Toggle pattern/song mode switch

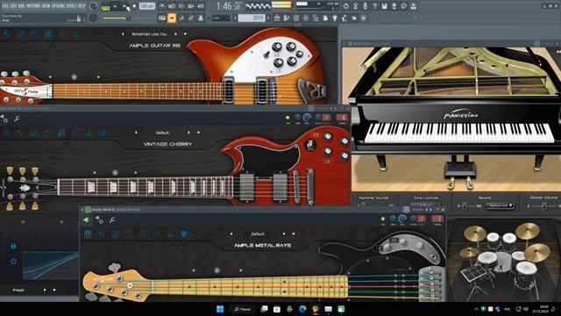(105, 6)
